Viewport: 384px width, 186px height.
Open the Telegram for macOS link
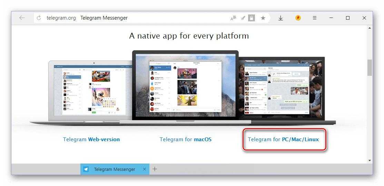click(185, 139)
